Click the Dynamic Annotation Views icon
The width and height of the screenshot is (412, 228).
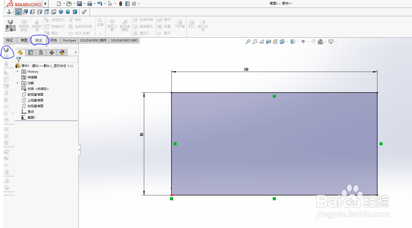tap(275, 42)
